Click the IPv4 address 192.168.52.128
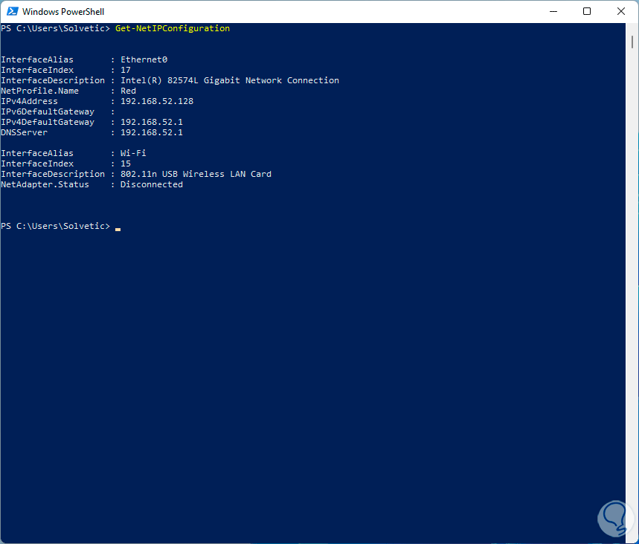639x544 pixels. (x=156, y=101)
